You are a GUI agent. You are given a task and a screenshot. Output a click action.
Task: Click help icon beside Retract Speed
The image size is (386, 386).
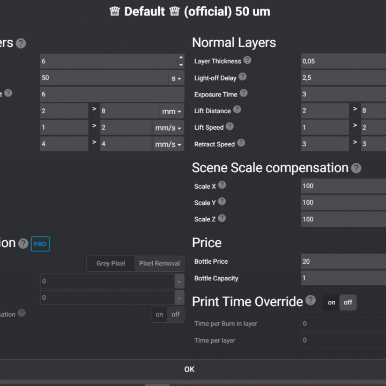(241, 143)
